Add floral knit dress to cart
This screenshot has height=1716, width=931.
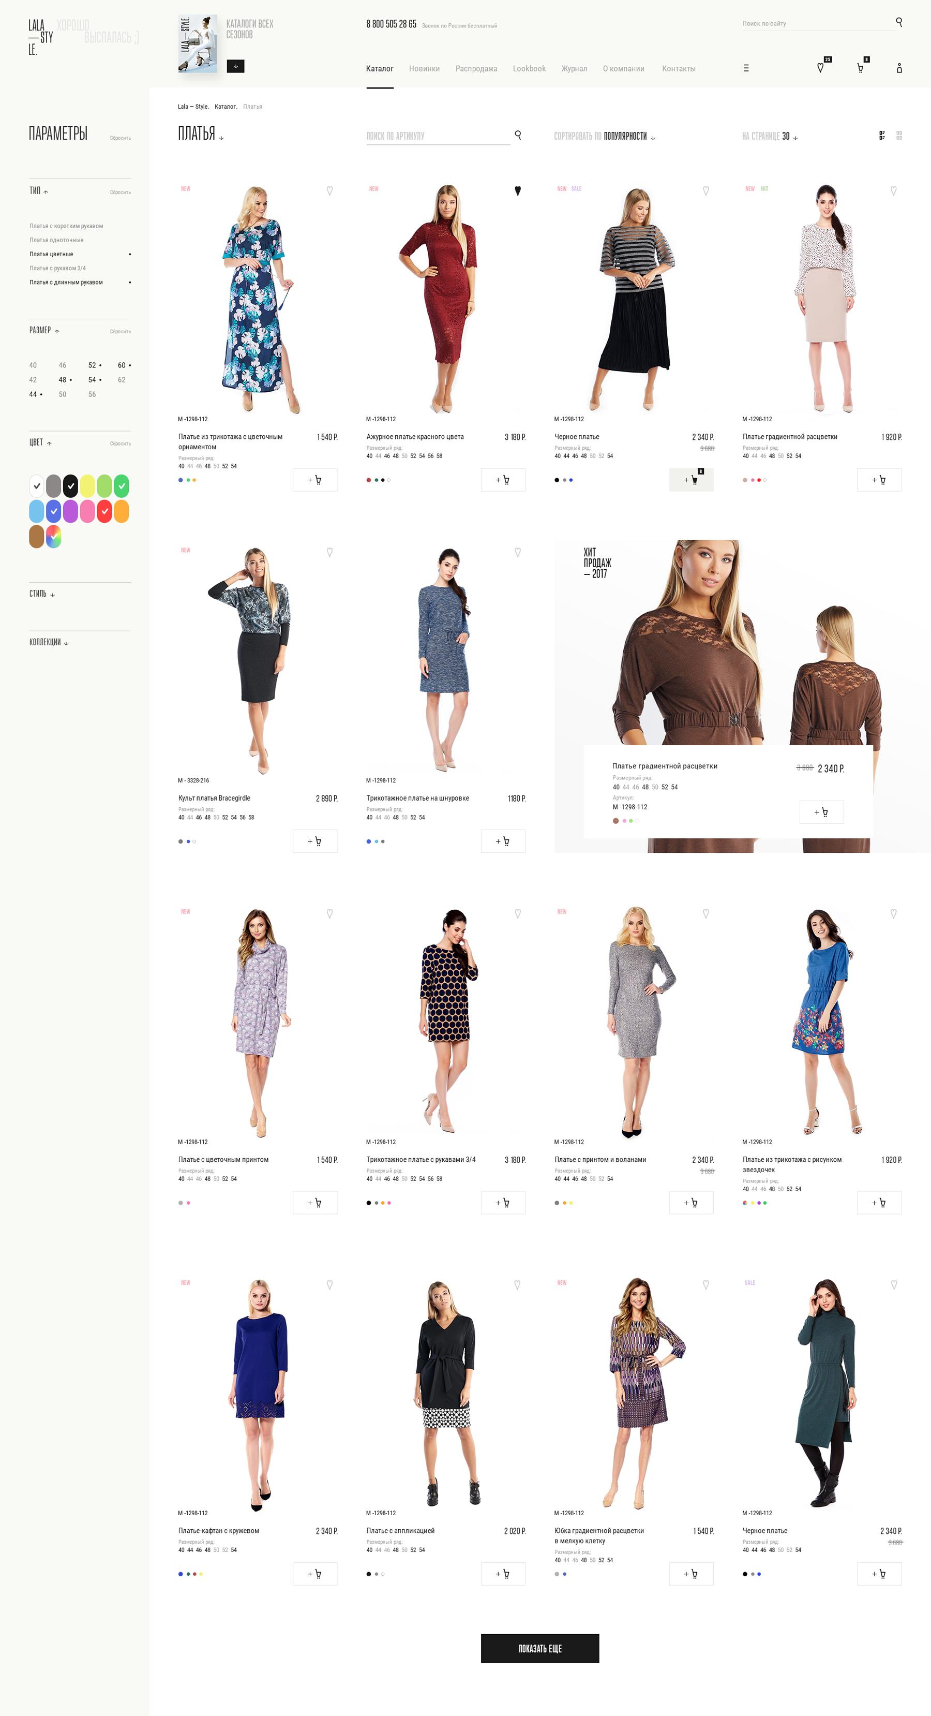pos(314,480)
